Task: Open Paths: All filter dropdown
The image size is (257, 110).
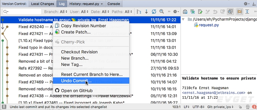Action: tap(122, 12)
